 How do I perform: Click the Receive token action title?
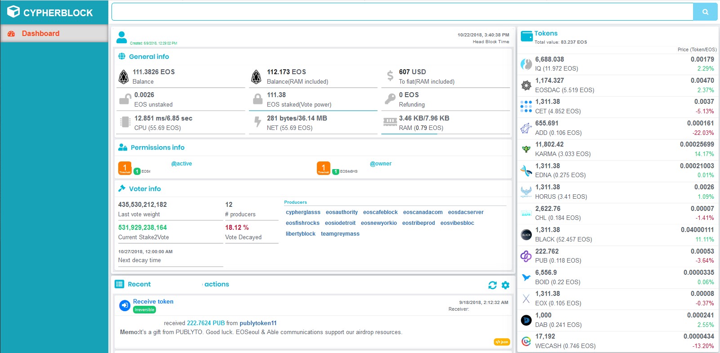click(x=153, y=302)
